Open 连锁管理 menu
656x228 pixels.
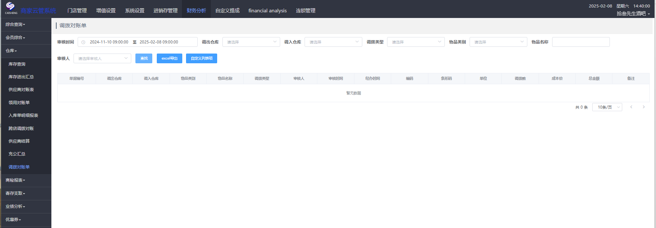click(x=305, y=10)
